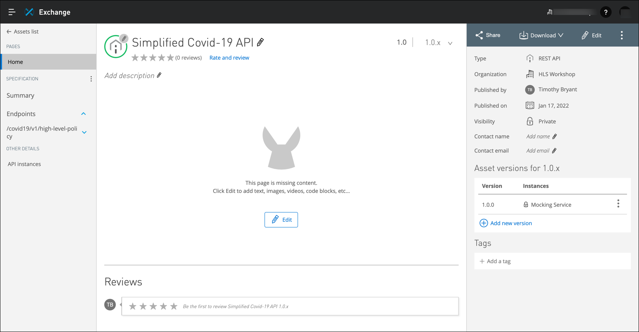The height and width of the screenshot is (332, 639).
Task: Click the Rate and review link
Action: [229, 58]
